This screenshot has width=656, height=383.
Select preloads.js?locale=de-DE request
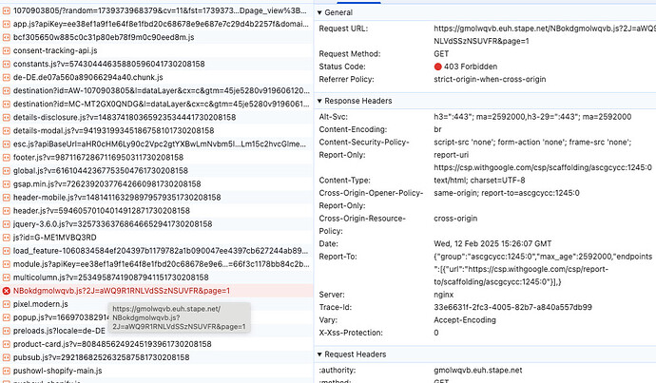point(157,331)
